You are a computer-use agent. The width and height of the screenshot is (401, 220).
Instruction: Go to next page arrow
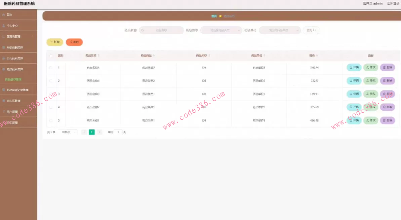click(x=99, y=132)
